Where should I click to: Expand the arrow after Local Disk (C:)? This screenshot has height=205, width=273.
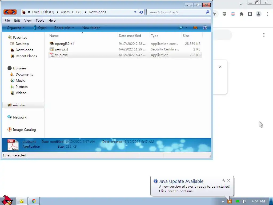tap(58, 12)
